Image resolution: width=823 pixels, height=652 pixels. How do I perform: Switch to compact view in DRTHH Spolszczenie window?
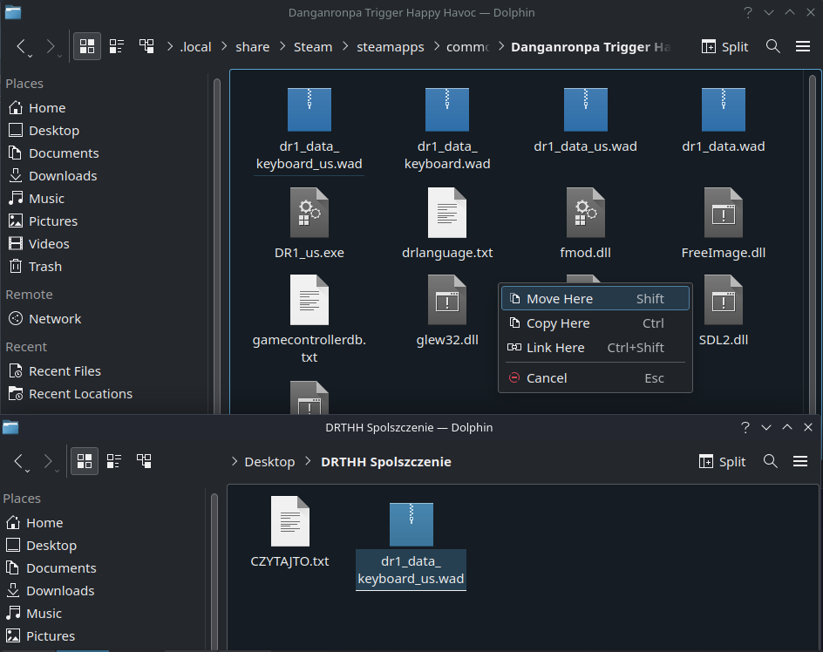click(x=114, y=461)
